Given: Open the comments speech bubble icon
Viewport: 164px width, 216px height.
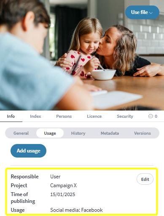Looking at the screenshot, I should (x=151, y=116).
